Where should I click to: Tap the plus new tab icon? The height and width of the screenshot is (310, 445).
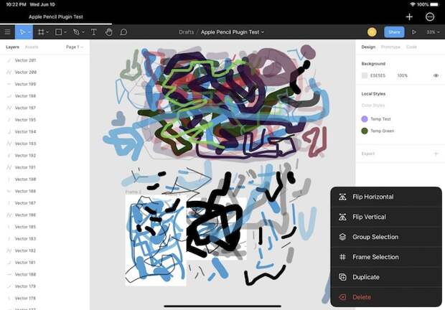click(409, 17)
